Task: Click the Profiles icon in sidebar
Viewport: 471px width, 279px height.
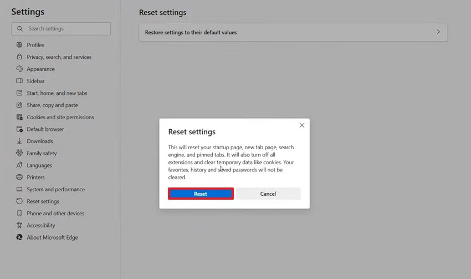Action: point(19,45)
